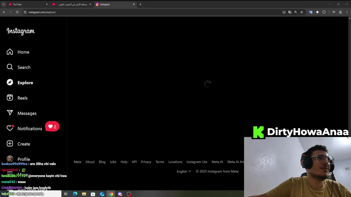Open the Profile avatar in sidebar
Image resolution: width=351 pixels, height=197 pixels.
pos(10,159)
